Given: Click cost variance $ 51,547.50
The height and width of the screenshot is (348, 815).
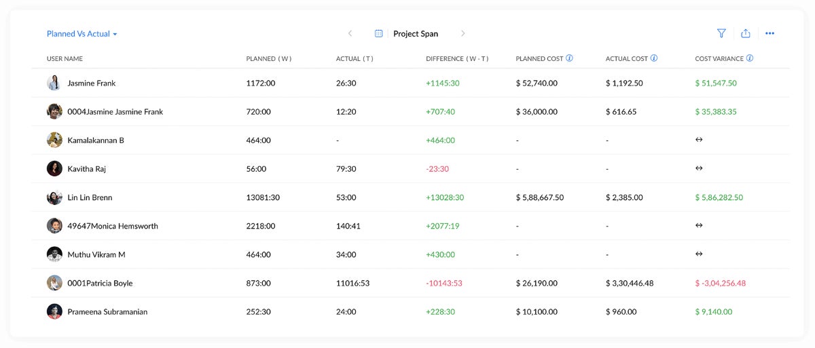Looking at the screenshot, I should [716, 83].
